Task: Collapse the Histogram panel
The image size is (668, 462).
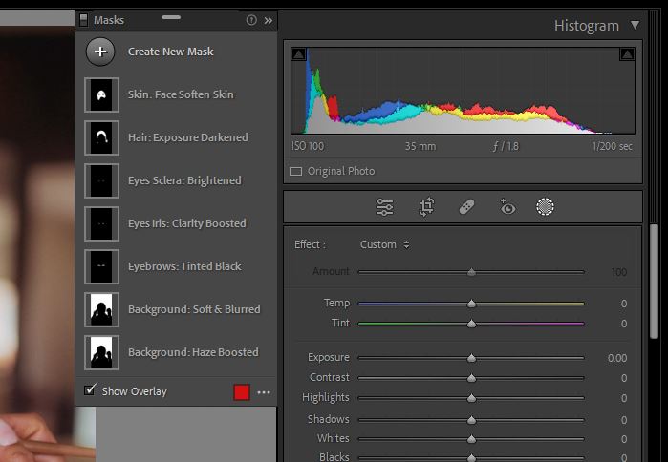Action: point(636,26)
